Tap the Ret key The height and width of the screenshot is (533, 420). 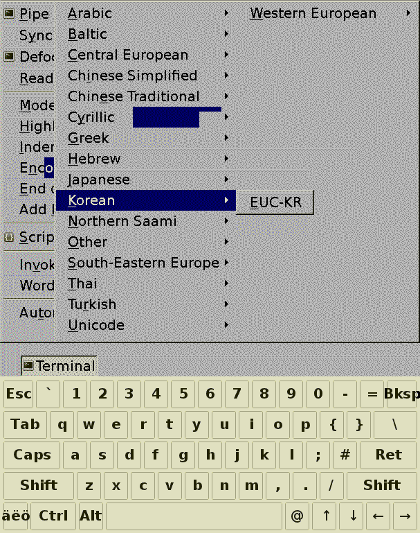click(x=388, y=455)
